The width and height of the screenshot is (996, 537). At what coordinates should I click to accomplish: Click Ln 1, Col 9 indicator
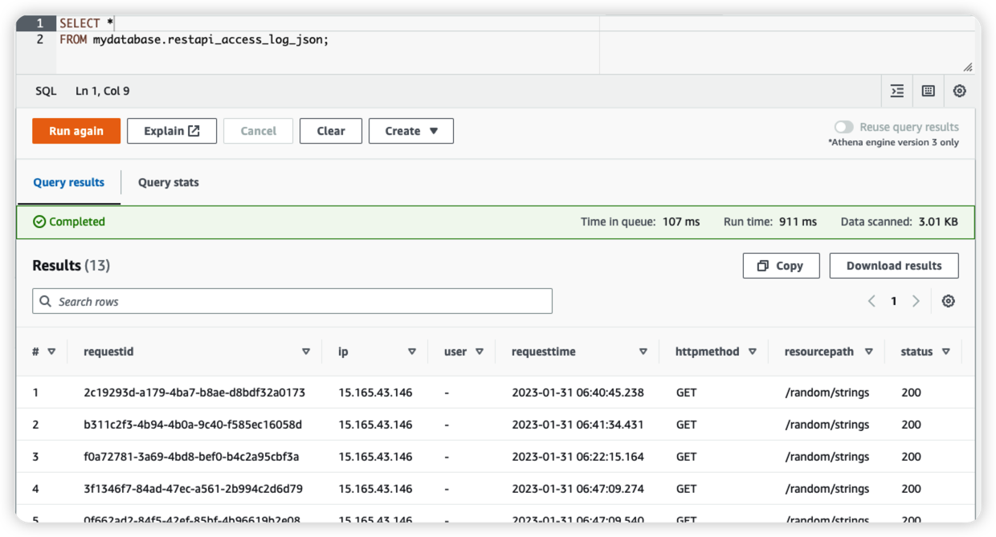[103, 92]
